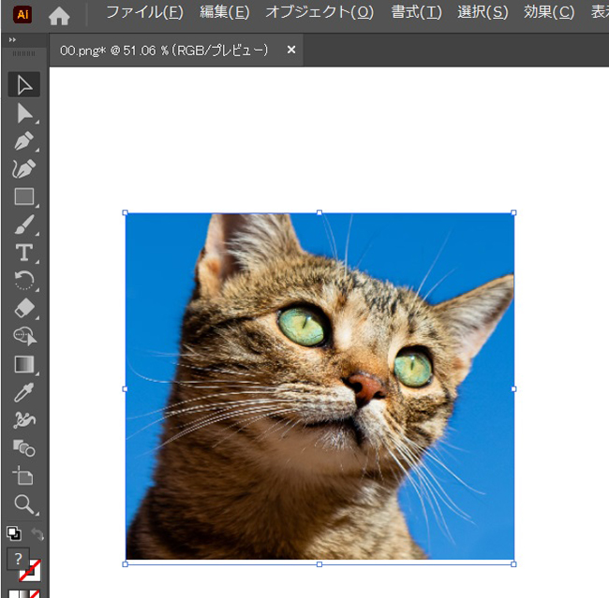Select the Type tool

pos(23,253)
